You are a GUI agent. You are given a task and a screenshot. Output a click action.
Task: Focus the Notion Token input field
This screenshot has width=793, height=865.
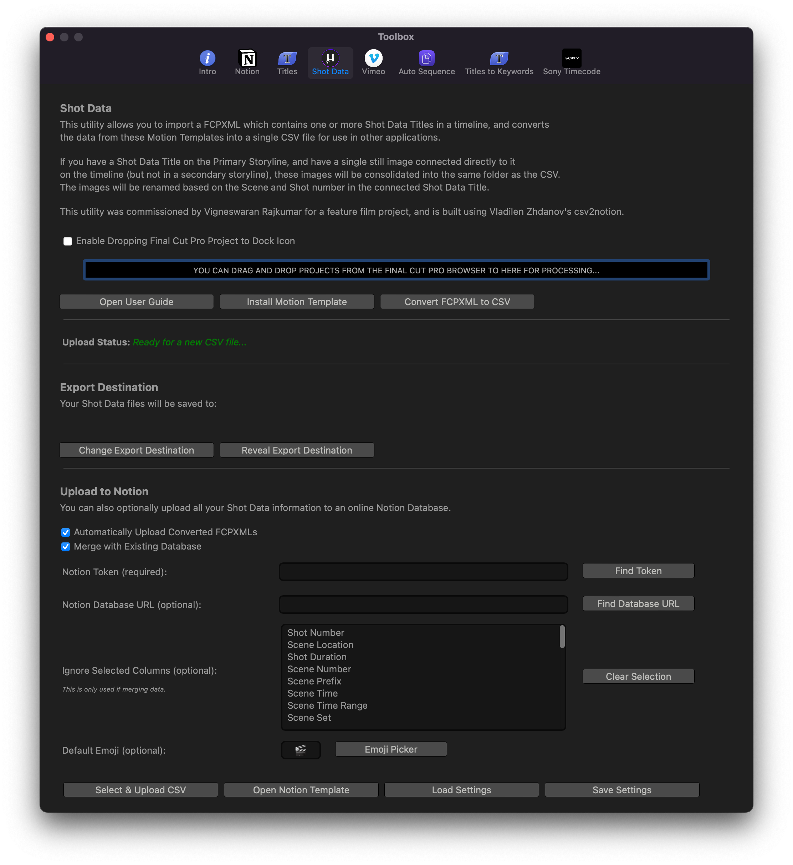pyautogui.click(x=423, y=572)
